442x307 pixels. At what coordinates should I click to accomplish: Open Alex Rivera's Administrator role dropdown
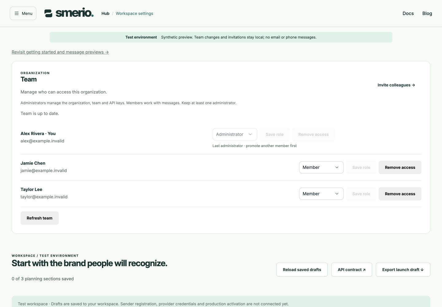point(235,134)
